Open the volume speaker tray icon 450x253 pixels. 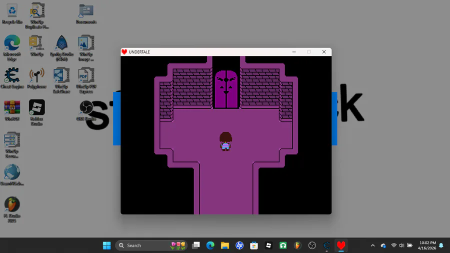point(401,245)
